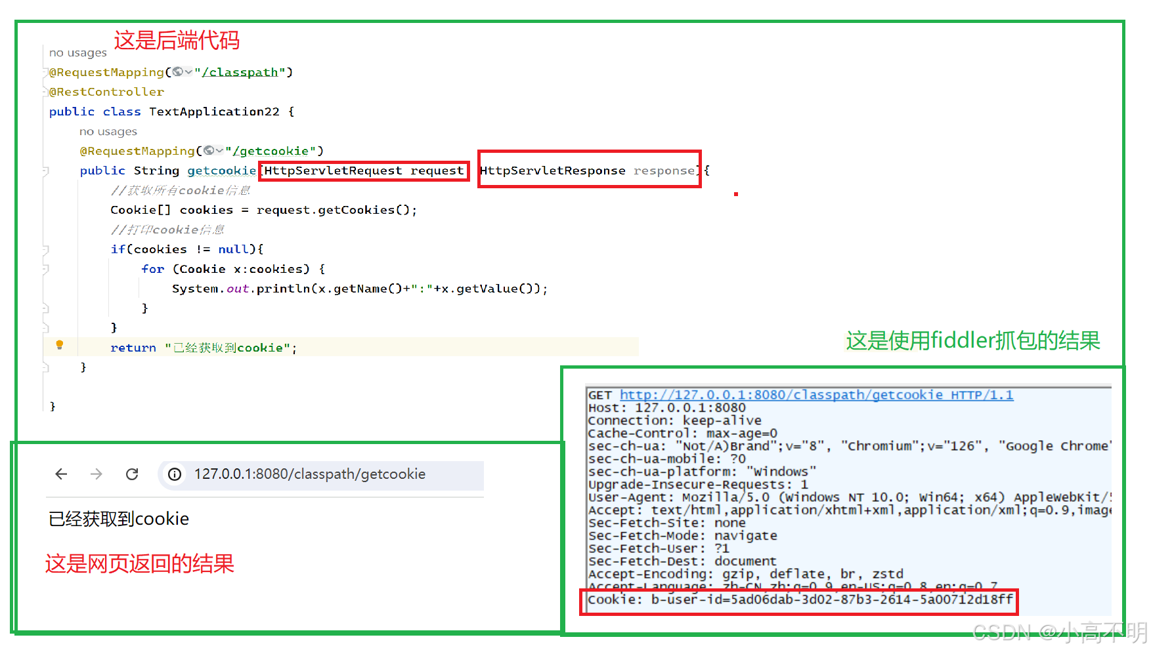Collapse fold marker at getcookie method line
Viewport: 1151px width, 652px height.
tap(45, 171)
